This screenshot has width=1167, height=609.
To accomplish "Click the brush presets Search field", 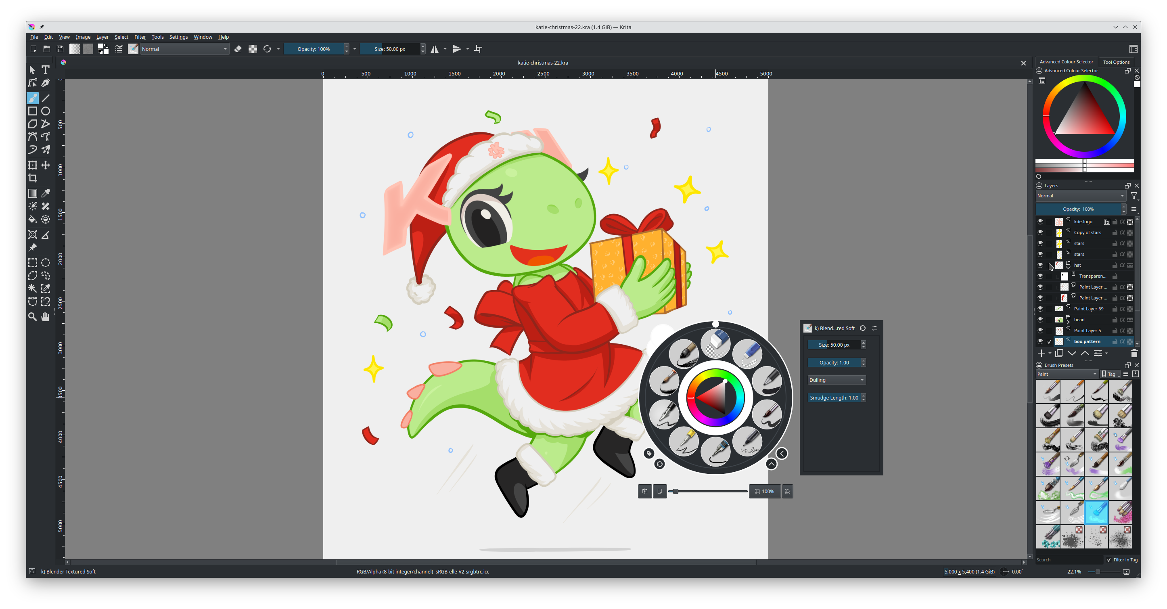I will tap(1068, 560).
